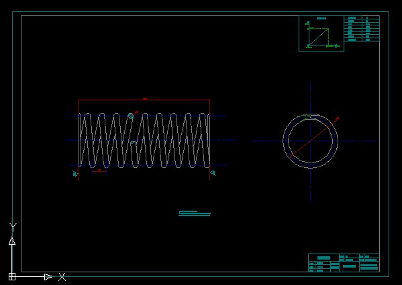Select the load-deflection diagram's diagonal line

pos(318,37)
